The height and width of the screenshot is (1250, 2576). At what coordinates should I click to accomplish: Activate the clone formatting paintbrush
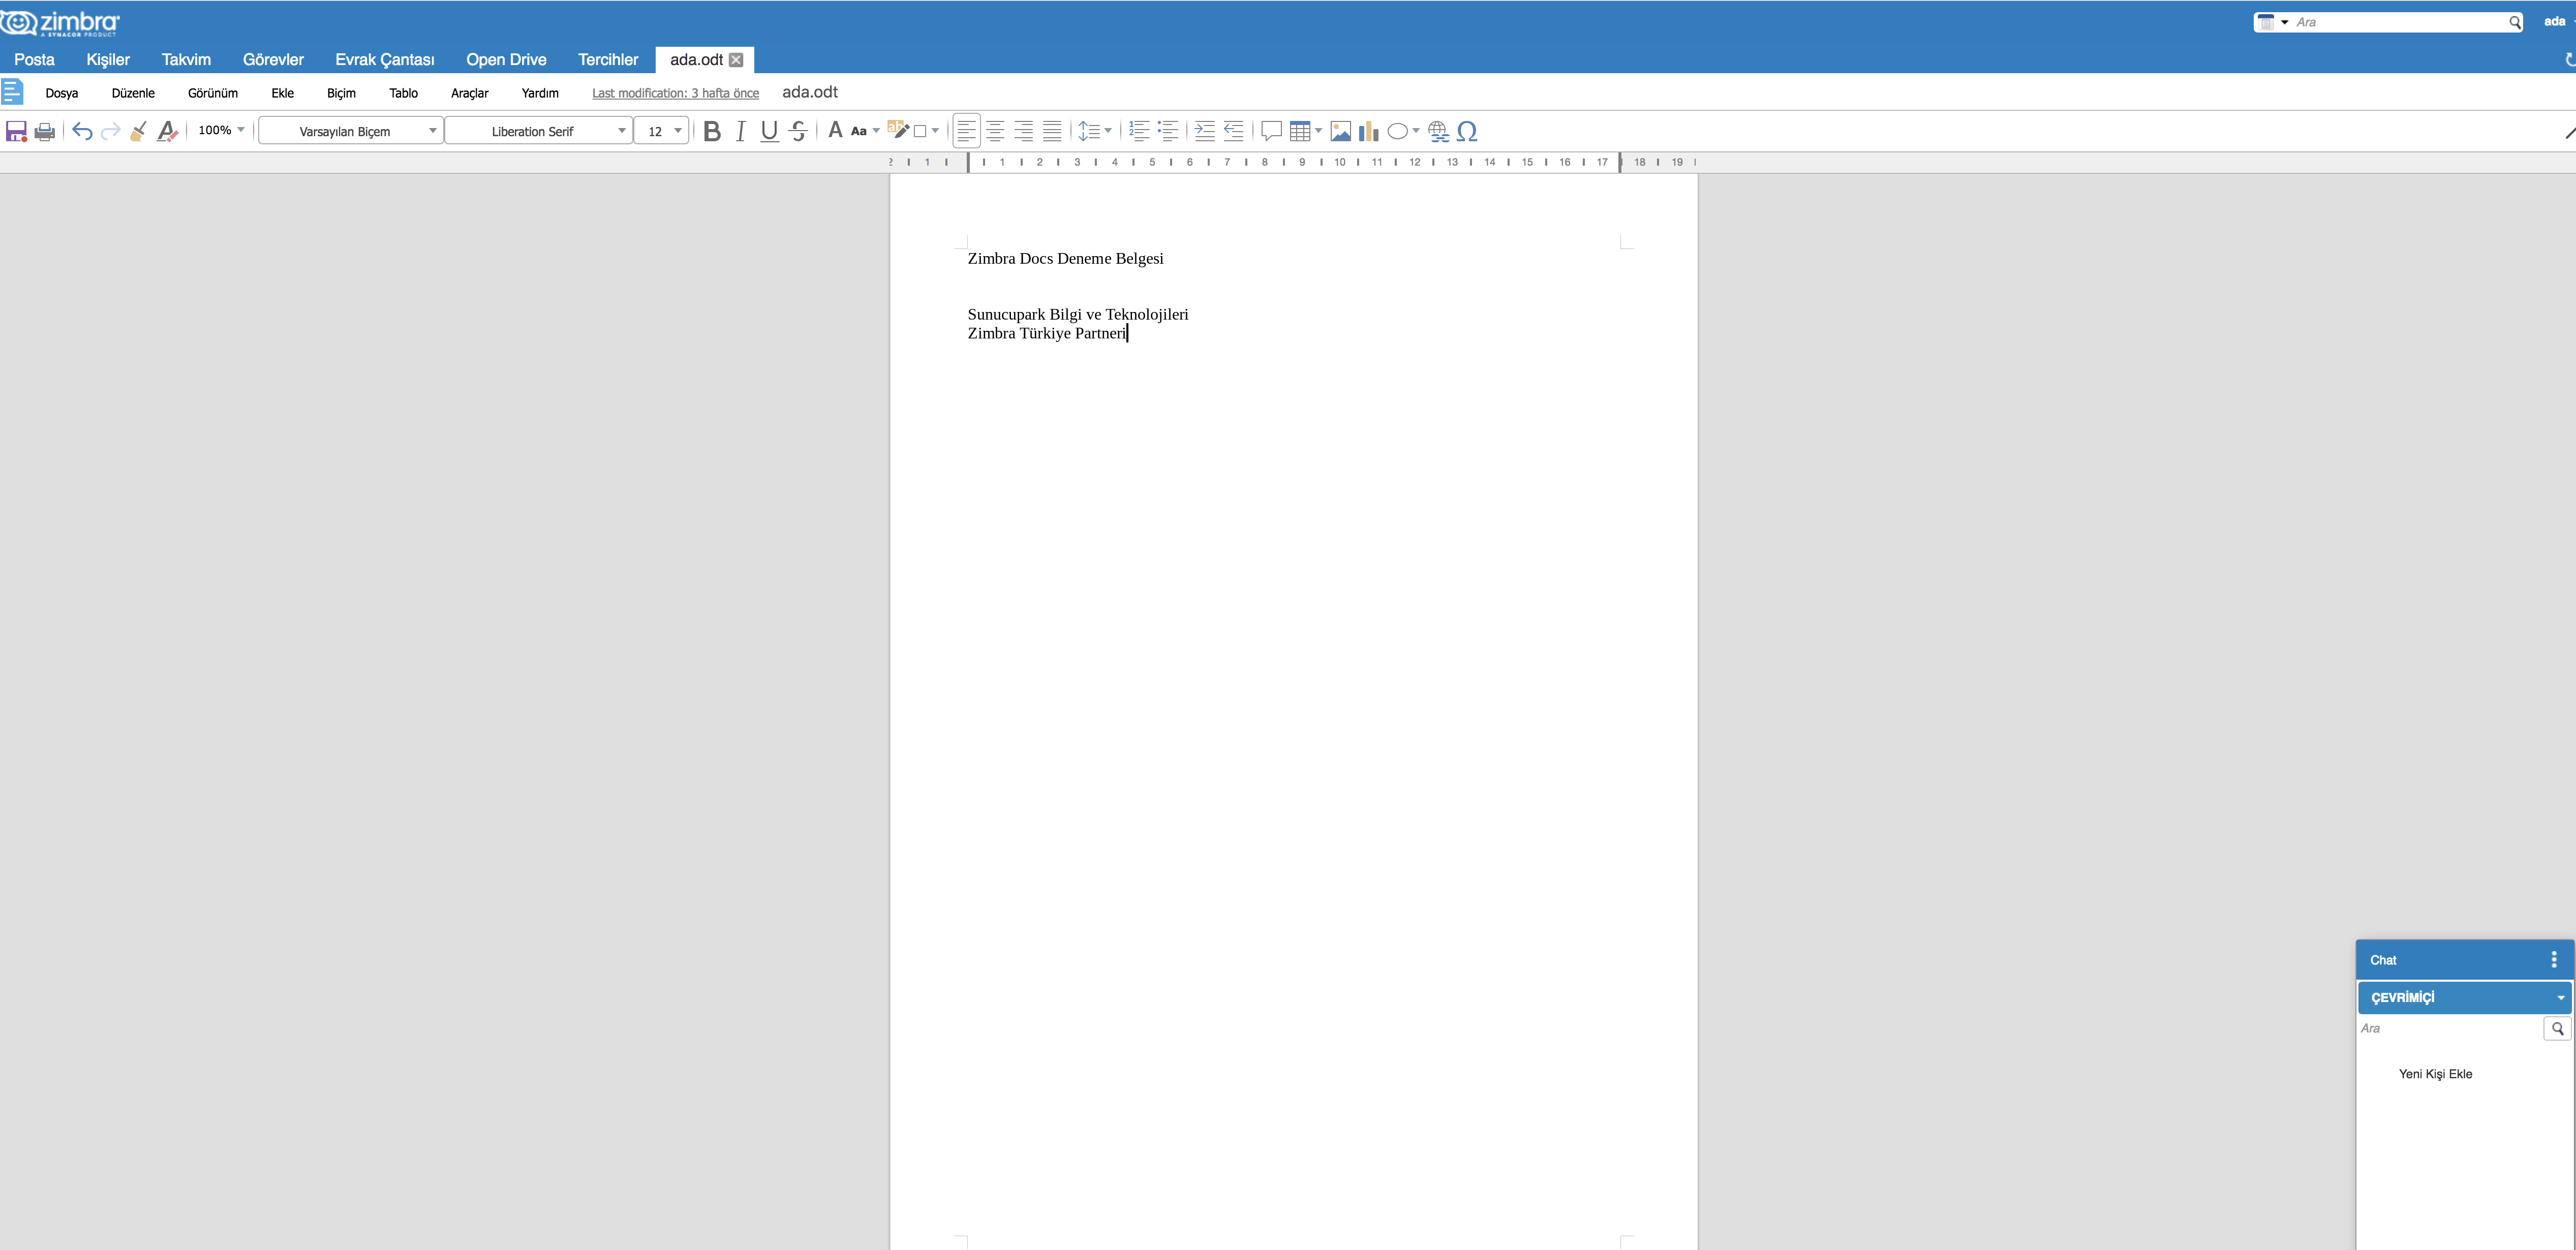pyautogui.click(x=139, y=131)
